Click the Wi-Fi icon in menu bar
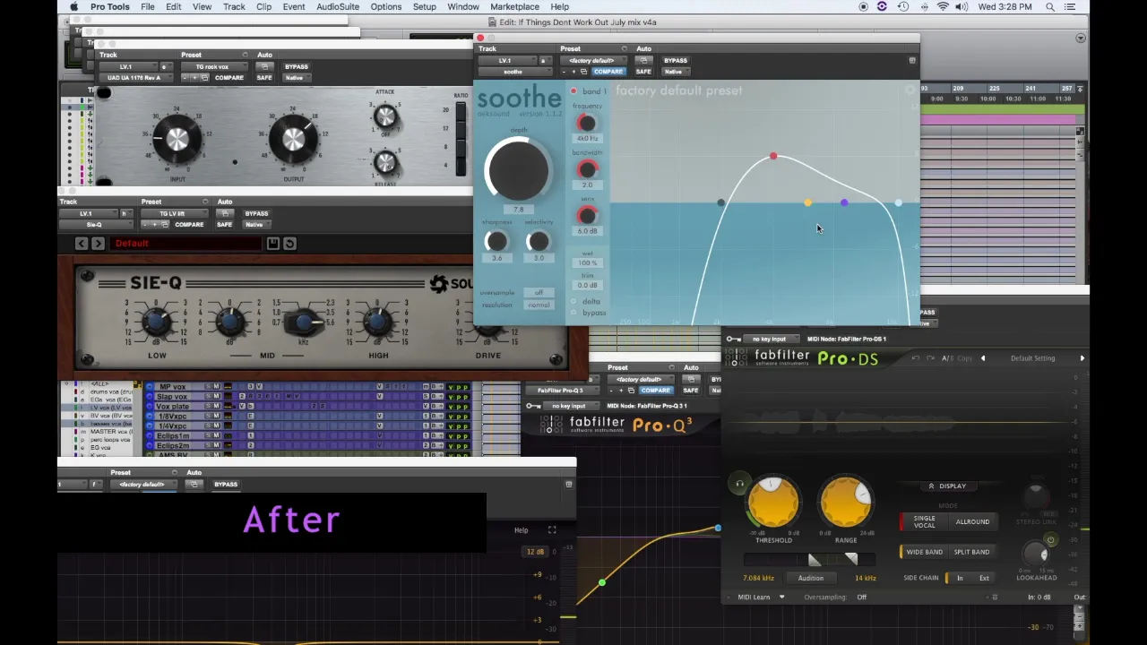Viewport: 1147px width, 645px height. coord(943,6)
